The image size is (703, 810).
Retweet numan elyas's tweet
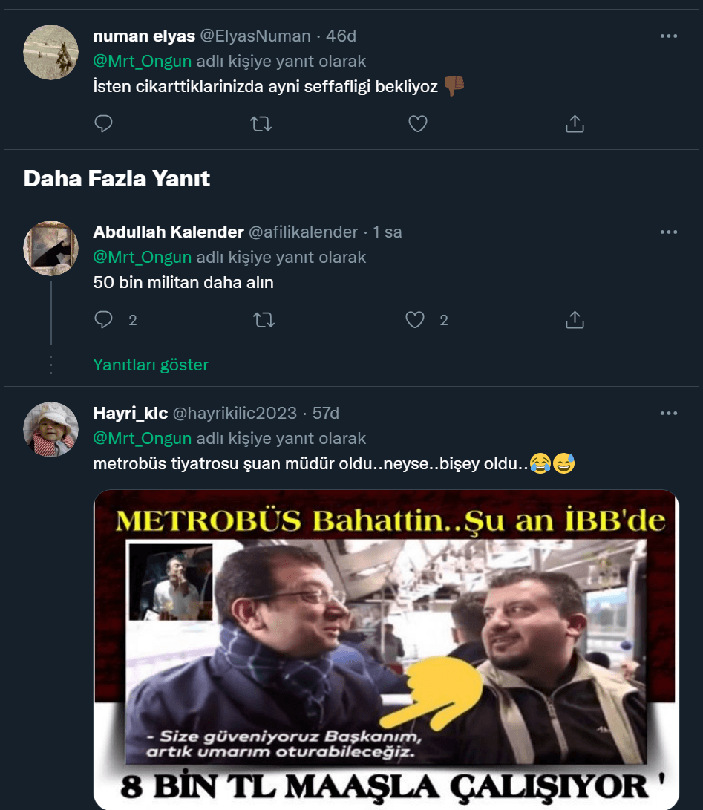click(x=261, y=123)
